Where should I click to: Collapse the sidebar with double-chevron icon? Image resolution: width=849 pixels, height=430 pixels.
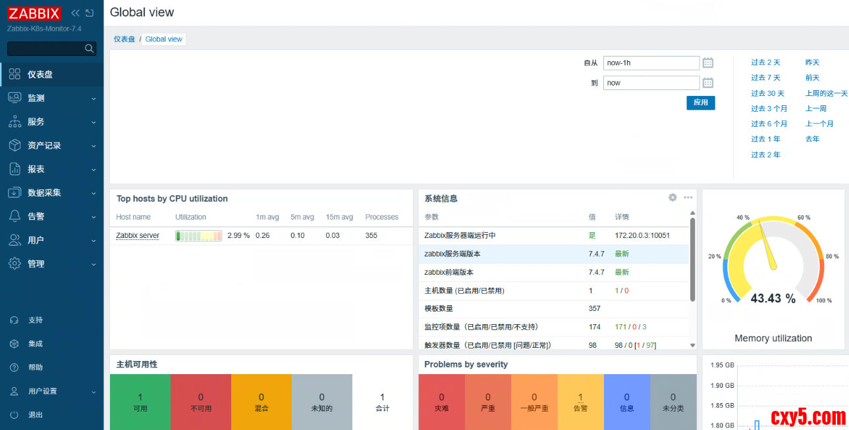coord(75,13)
